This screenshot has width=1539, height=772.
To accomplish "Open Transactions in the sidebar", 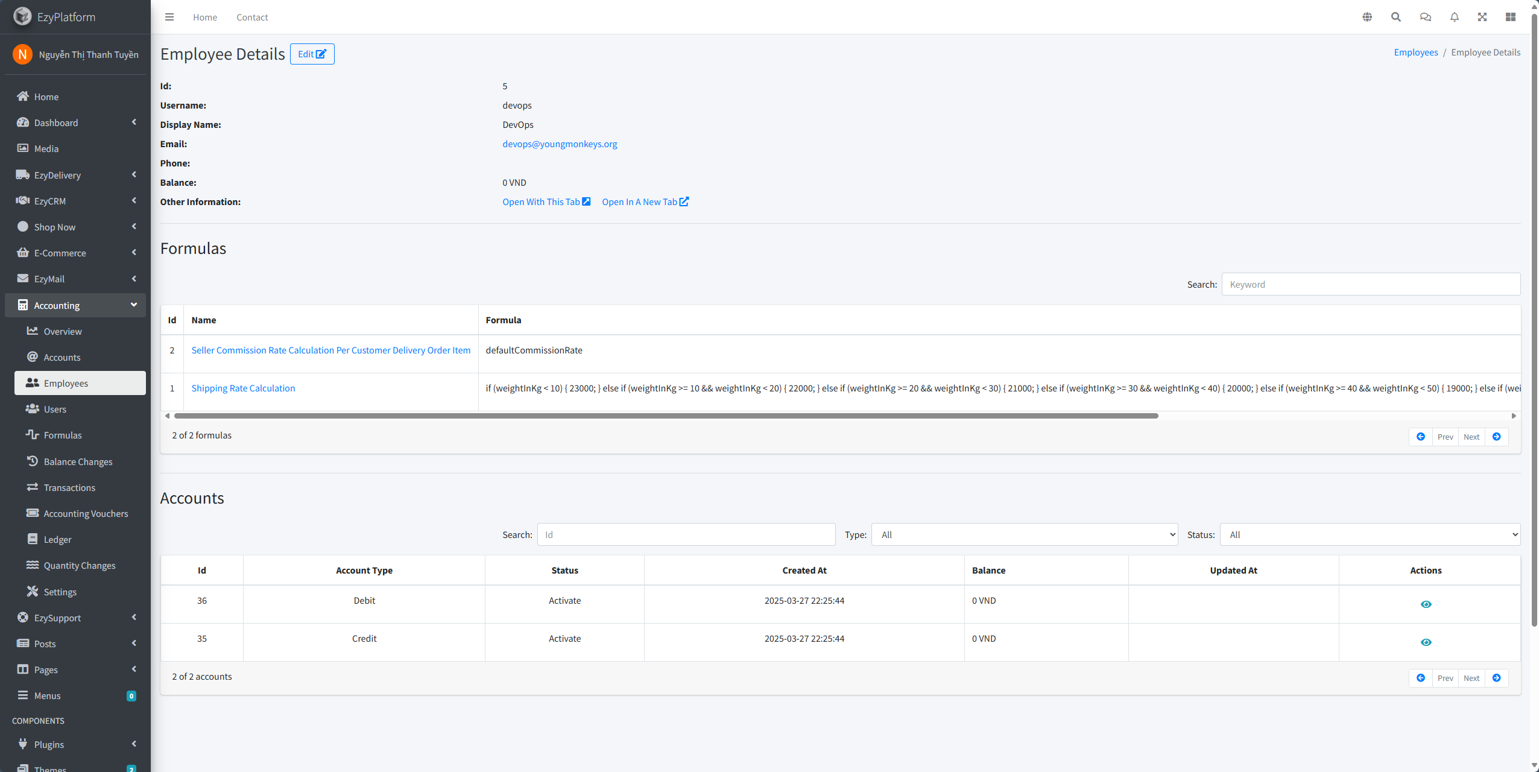I will click(x=80, y=487).
